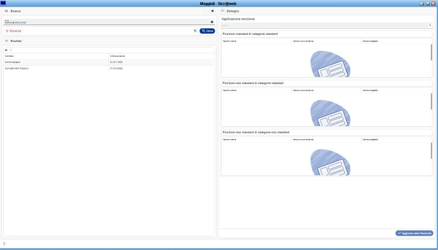The width and height of the screenshot is (438, 250).
Task: Minimize the Maggioli Sicr@web window
Action: coord(422,3)
